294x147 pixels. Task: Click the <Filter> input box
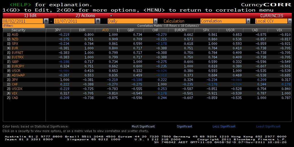click(x=23, y=26)
